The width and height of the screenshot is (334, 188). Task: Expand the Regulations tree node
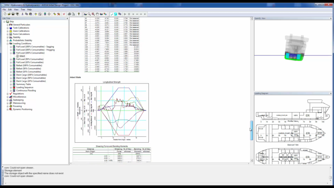pyautogui.click(x=8, y=94)
